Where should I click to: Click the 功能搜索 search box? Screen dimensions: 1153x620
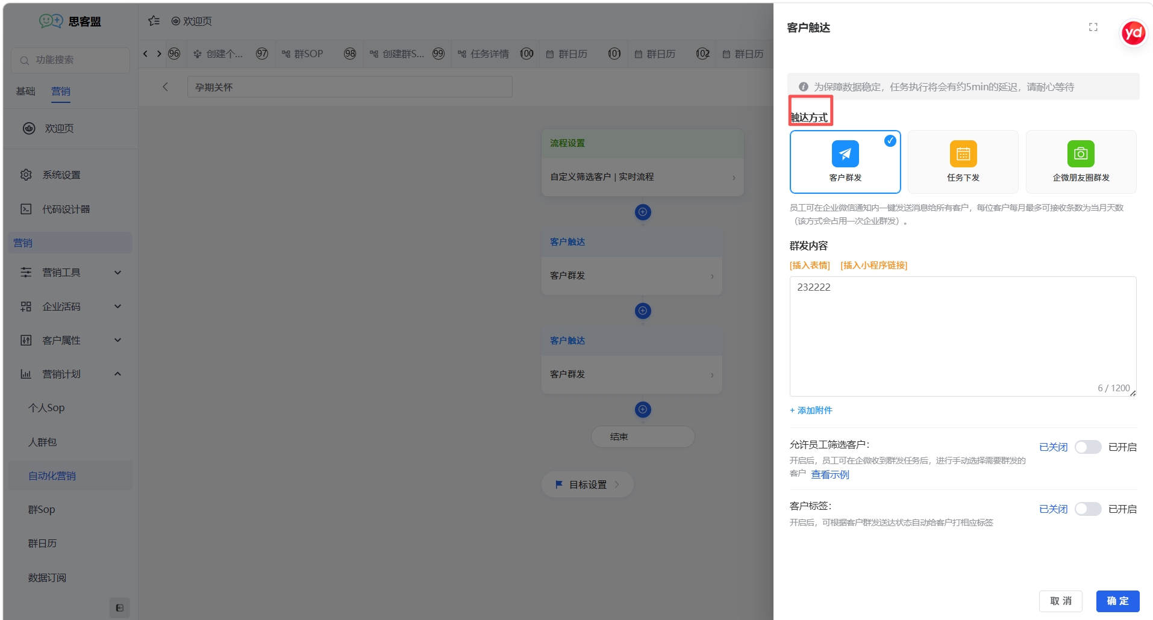tap(70, 60)
